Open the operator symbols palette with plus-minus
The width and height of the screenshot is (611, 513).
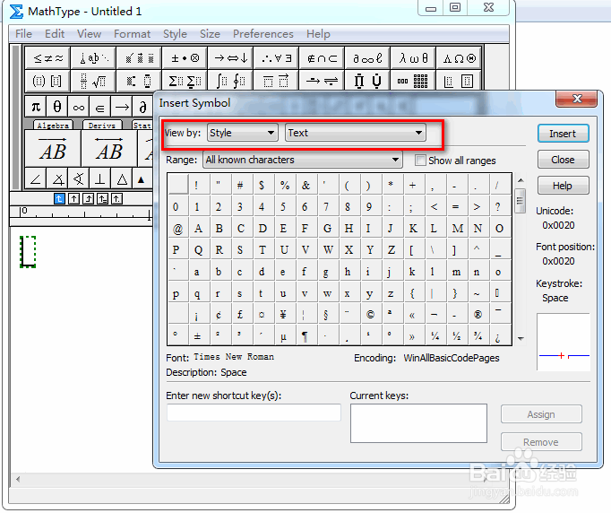pos(185,58)
